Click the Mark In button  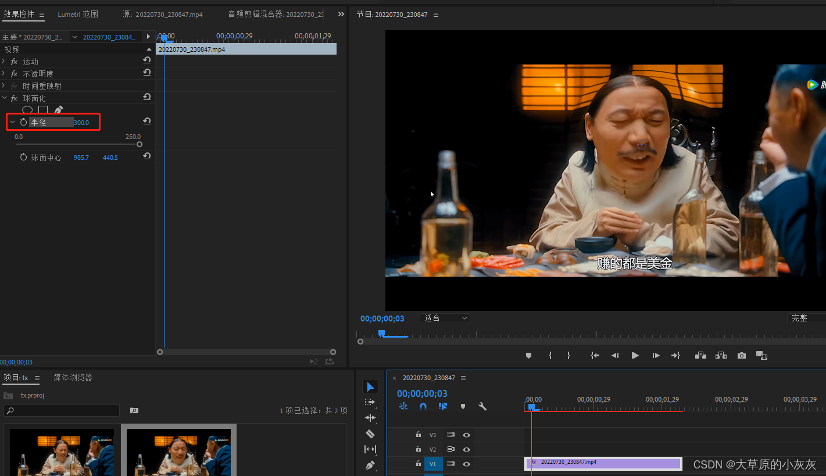550,355
